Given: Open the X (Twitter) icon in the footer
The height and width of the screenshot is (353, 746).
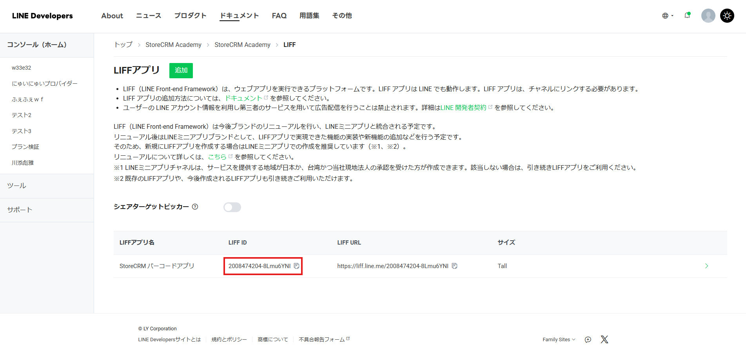Looking at the screenshot, I should (604, 339).
